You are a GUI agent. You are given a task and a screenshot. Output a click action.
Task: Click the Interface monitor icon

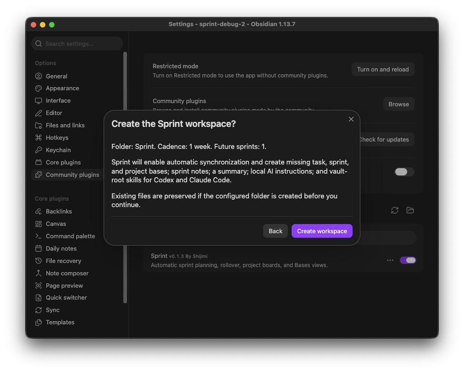[39, 101]
